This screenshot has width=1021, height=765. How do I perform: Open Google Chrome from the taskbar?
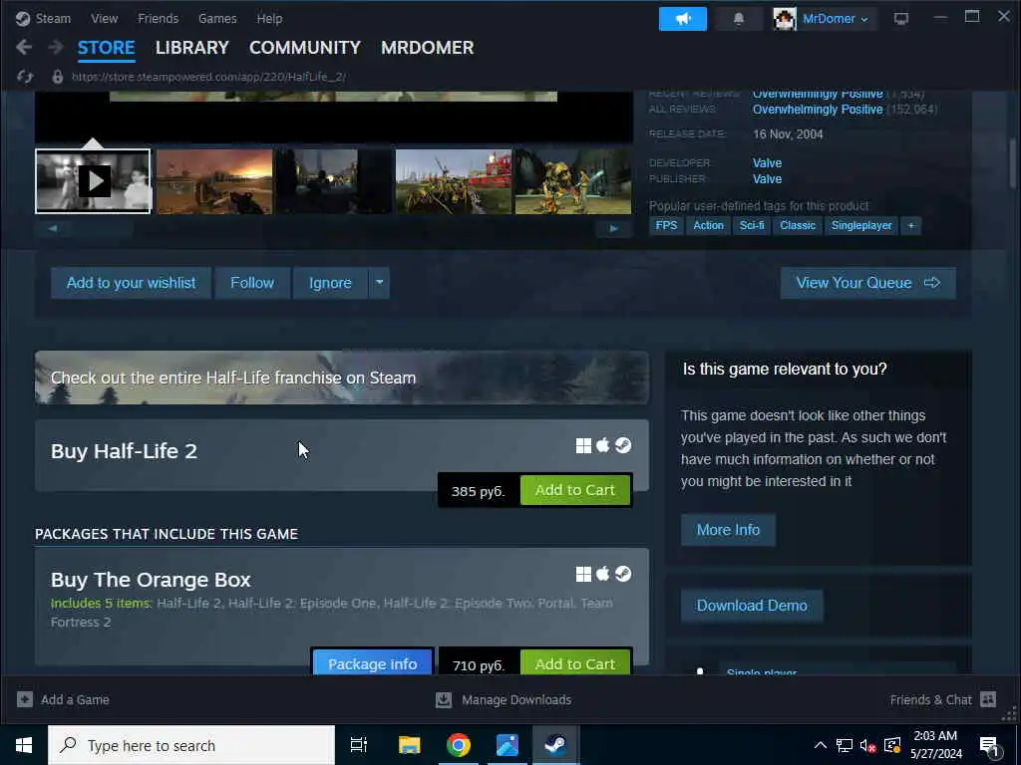pyautogui.click(x=459, y=745)
